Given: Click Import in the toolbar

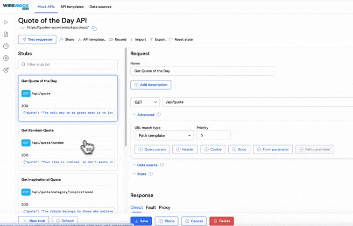Looking at the screenshot, I should [138, 40].
